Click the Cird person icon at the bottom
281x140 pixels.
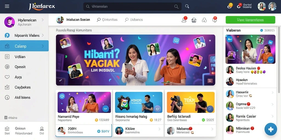[x=42, y=129]
